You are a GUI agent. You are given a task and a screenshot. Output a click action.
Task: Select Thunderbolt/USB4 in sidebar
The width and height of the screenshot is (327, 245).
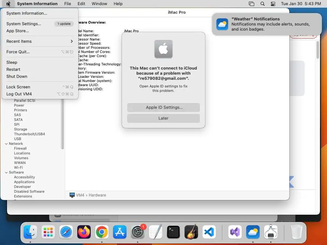(x=29, y=134)
